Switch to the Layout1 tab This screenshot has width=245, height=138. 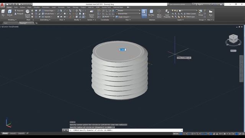coord(13,133)
